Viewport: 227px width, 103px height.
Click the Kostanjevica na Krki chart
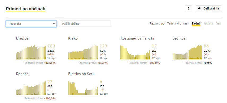click(x=135, y=52)
